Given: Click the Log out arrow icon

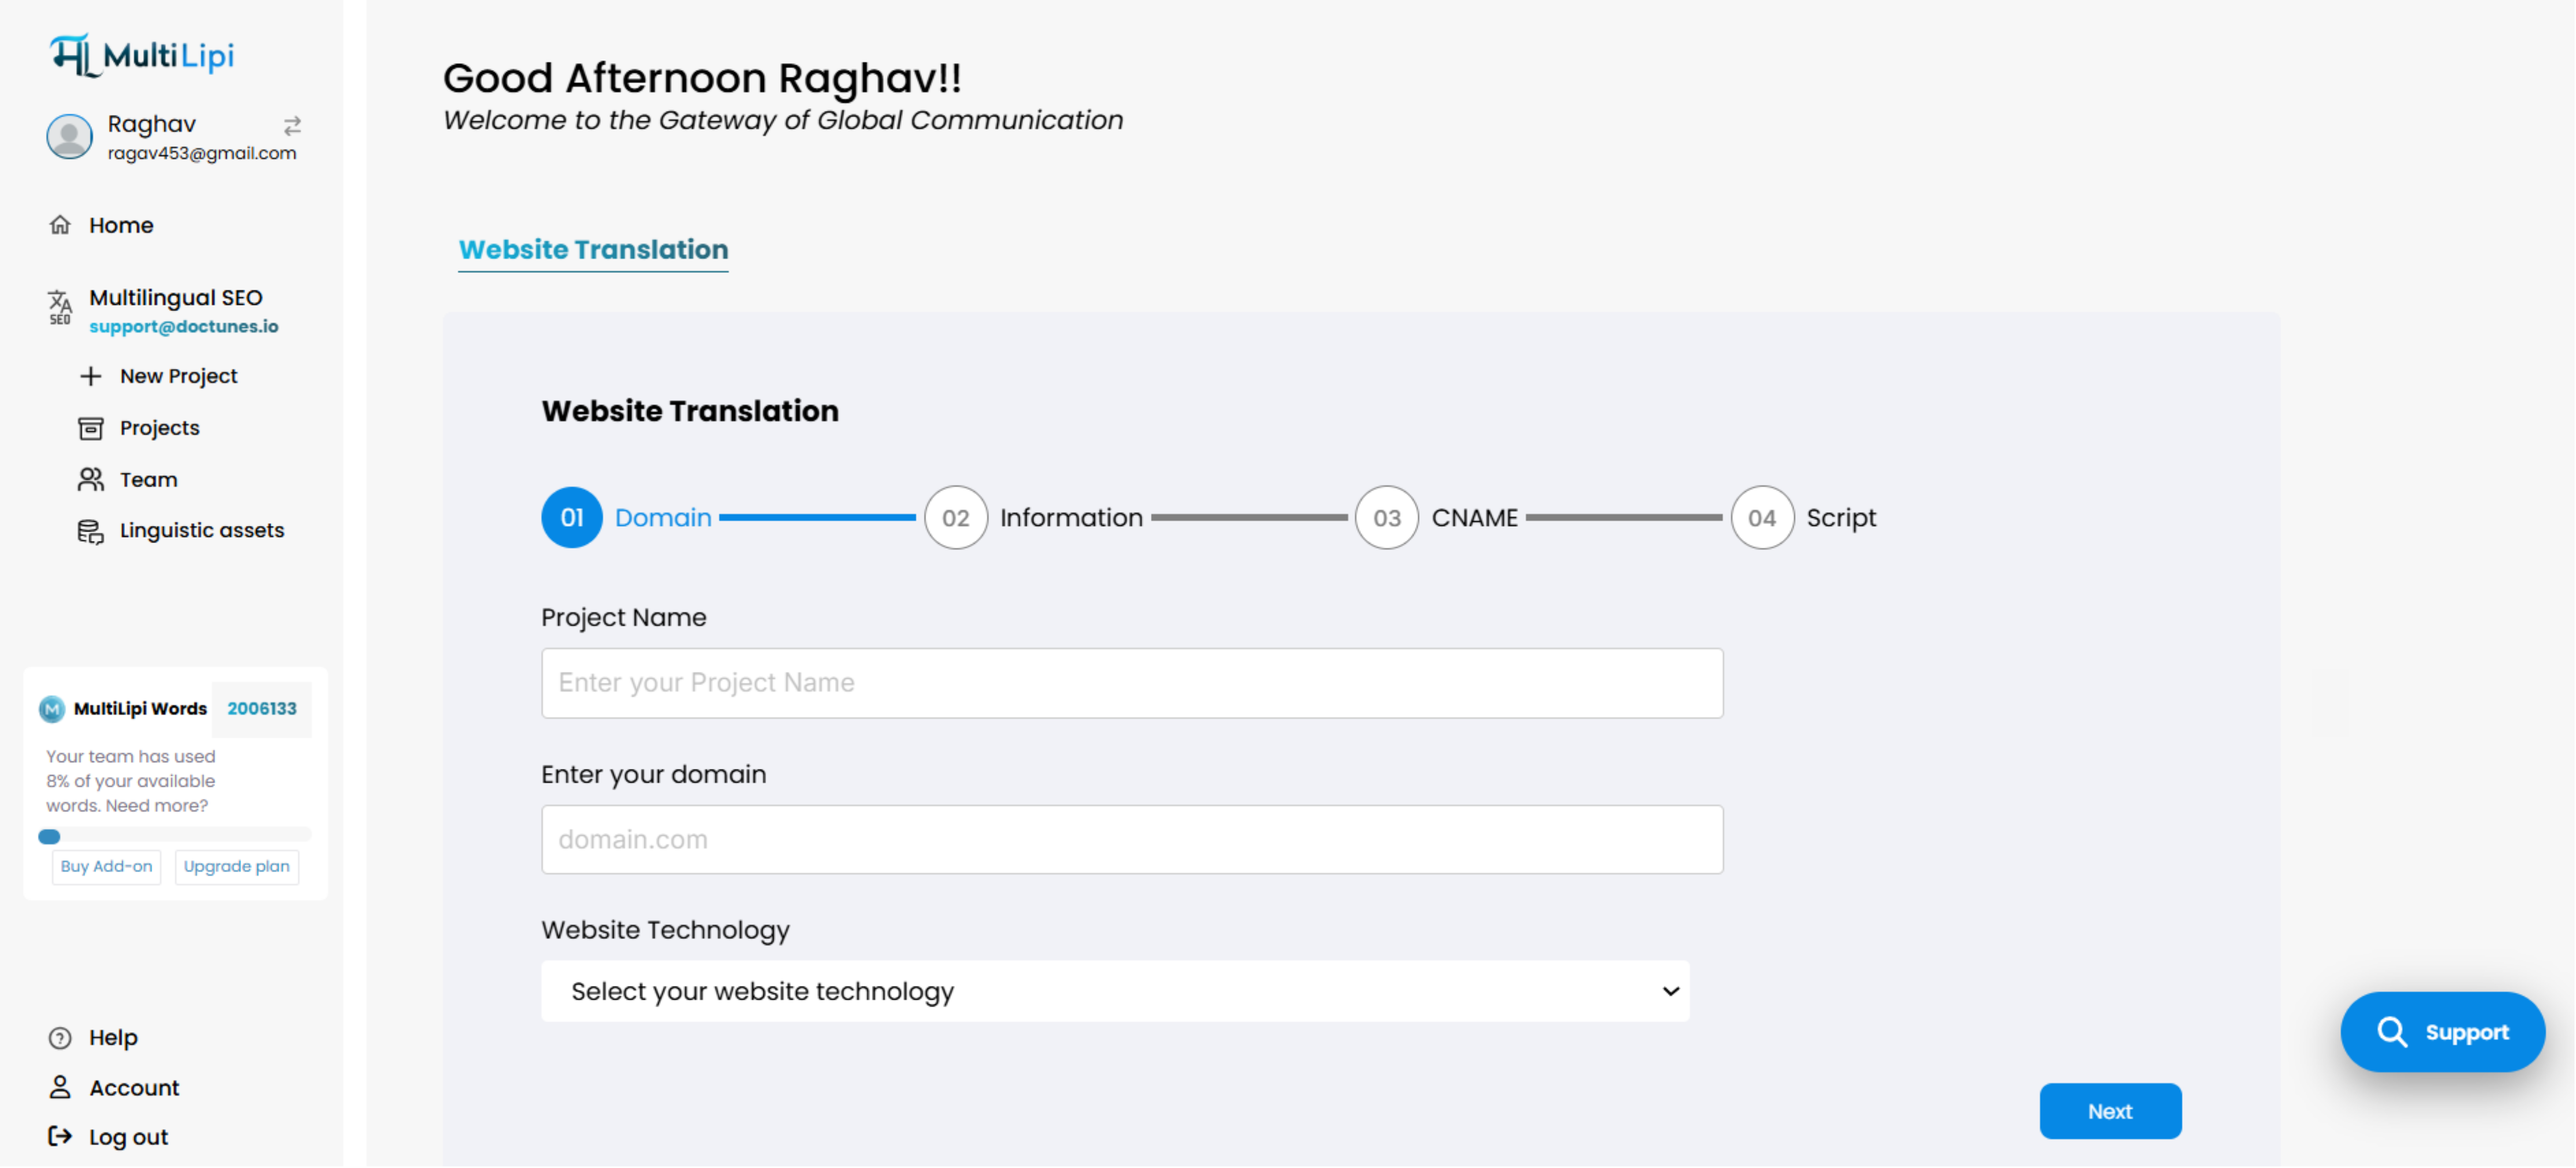Looking at the screenshot, I should point(60,1137).
